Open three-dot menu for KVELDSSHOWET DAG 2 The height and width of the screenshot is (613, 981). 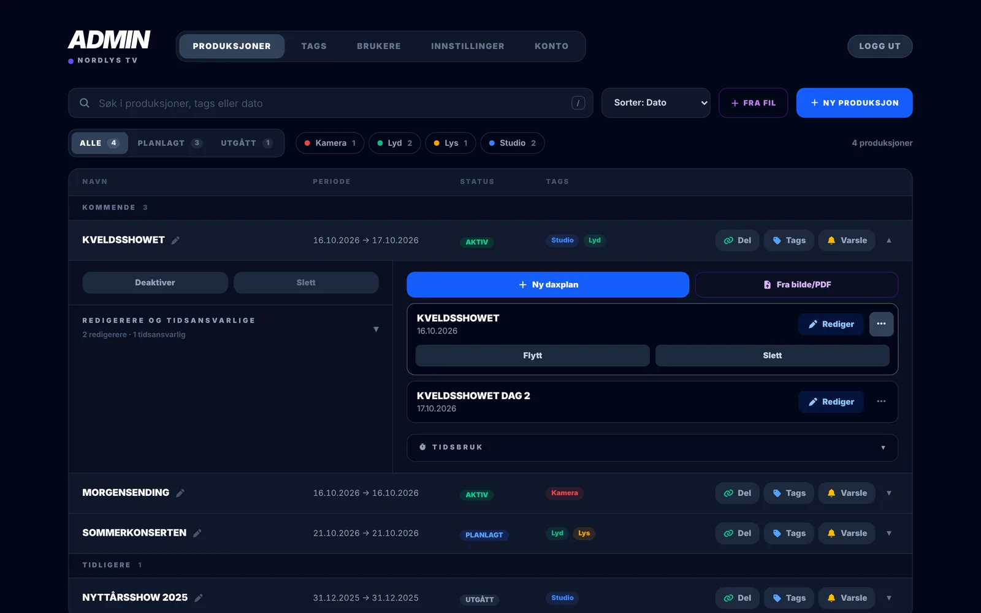click(x=881, y=402)
